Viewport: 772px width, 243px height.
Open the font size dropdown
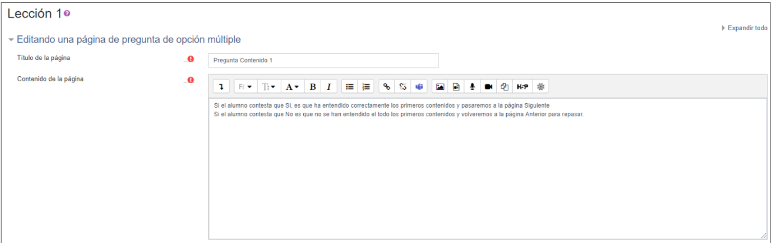tap(269, 87)
